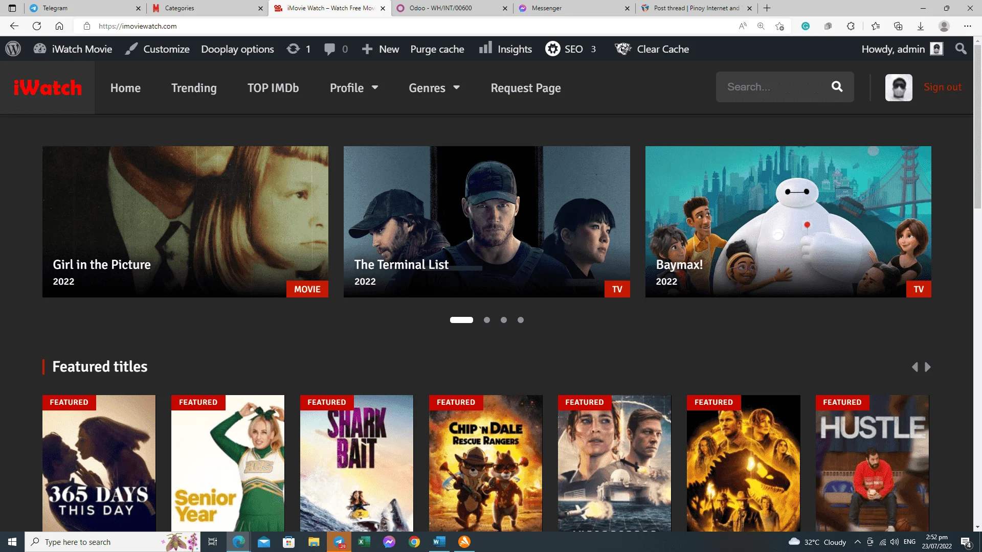Open the Senior Year featured poster
Image resolution: width=982 pixels, height=552 pixels.
coord(228,463)
